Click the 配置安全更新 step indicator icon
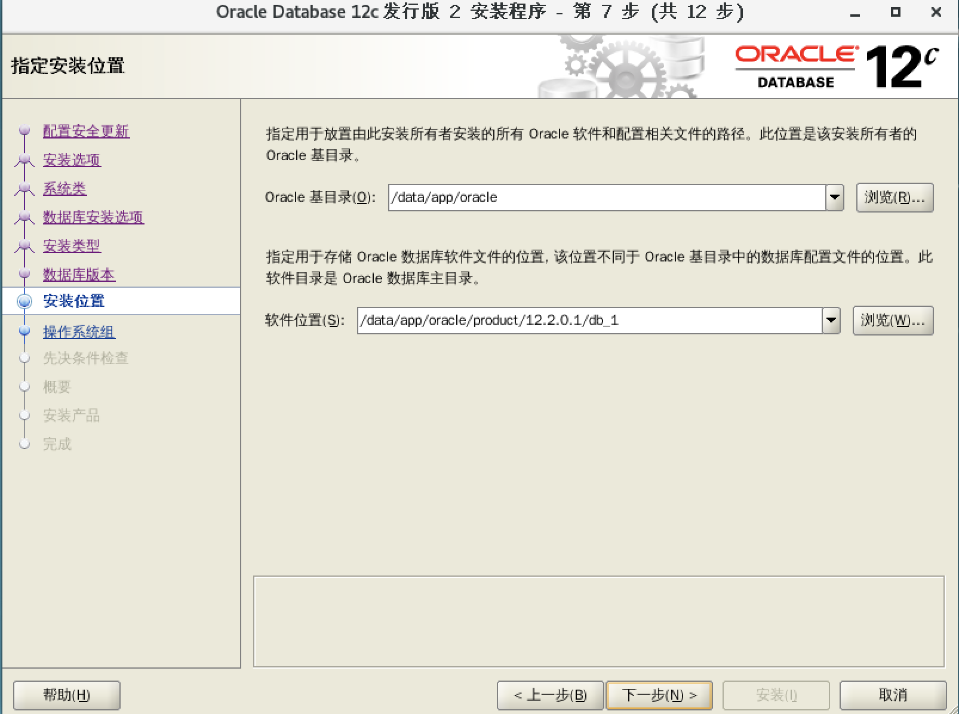This screenshot has height=714, width=959. [24, 131]
